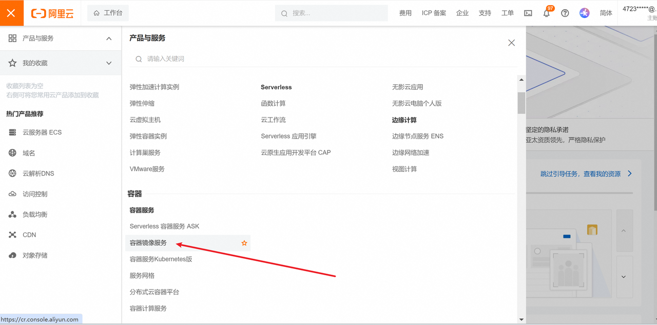Click the magnifier icon in top search

point(284,14)
